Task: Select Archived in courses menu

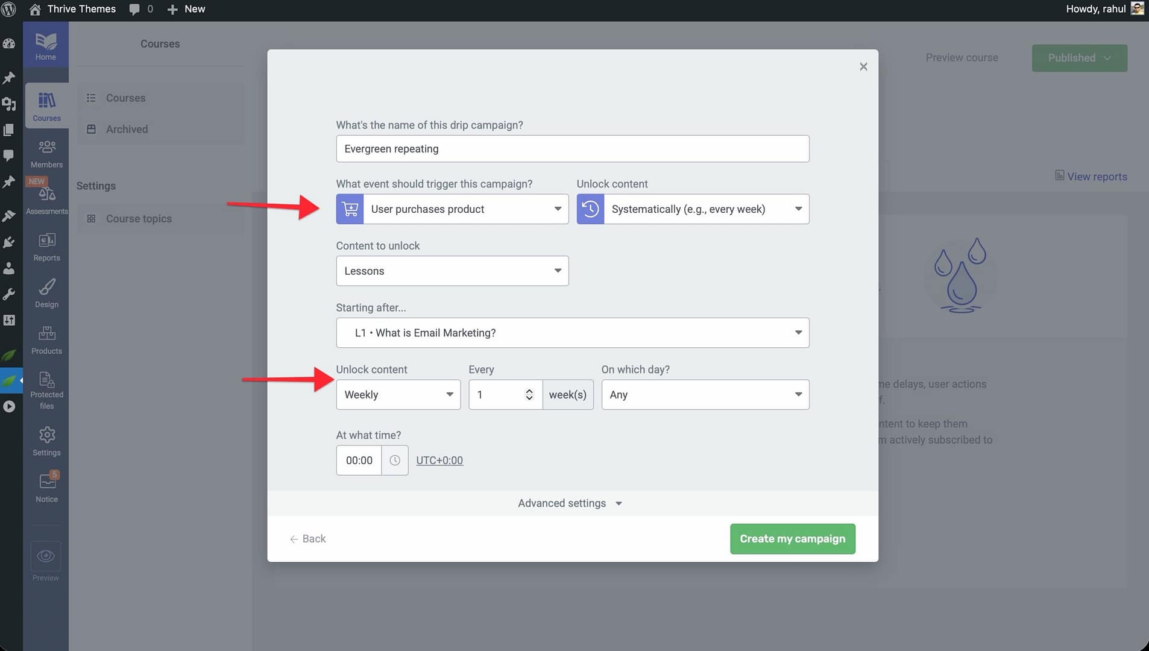Action: (127, 129)
